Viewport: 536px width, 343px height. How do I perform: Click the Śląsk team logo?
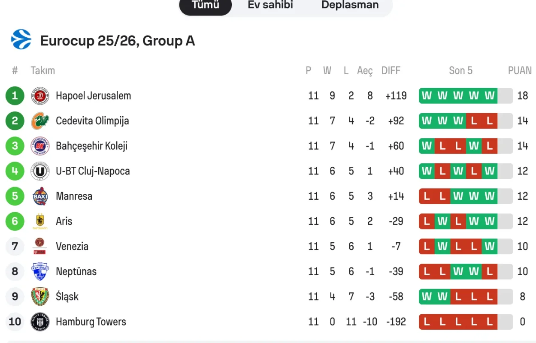pyautogui.click(x=40, y=297)
